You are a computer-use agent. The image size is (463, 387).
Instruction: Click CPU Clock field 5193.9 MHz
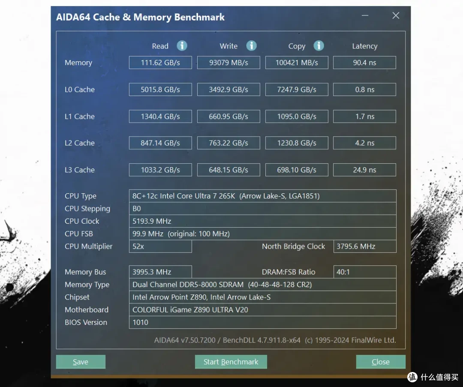click(262, 221)
